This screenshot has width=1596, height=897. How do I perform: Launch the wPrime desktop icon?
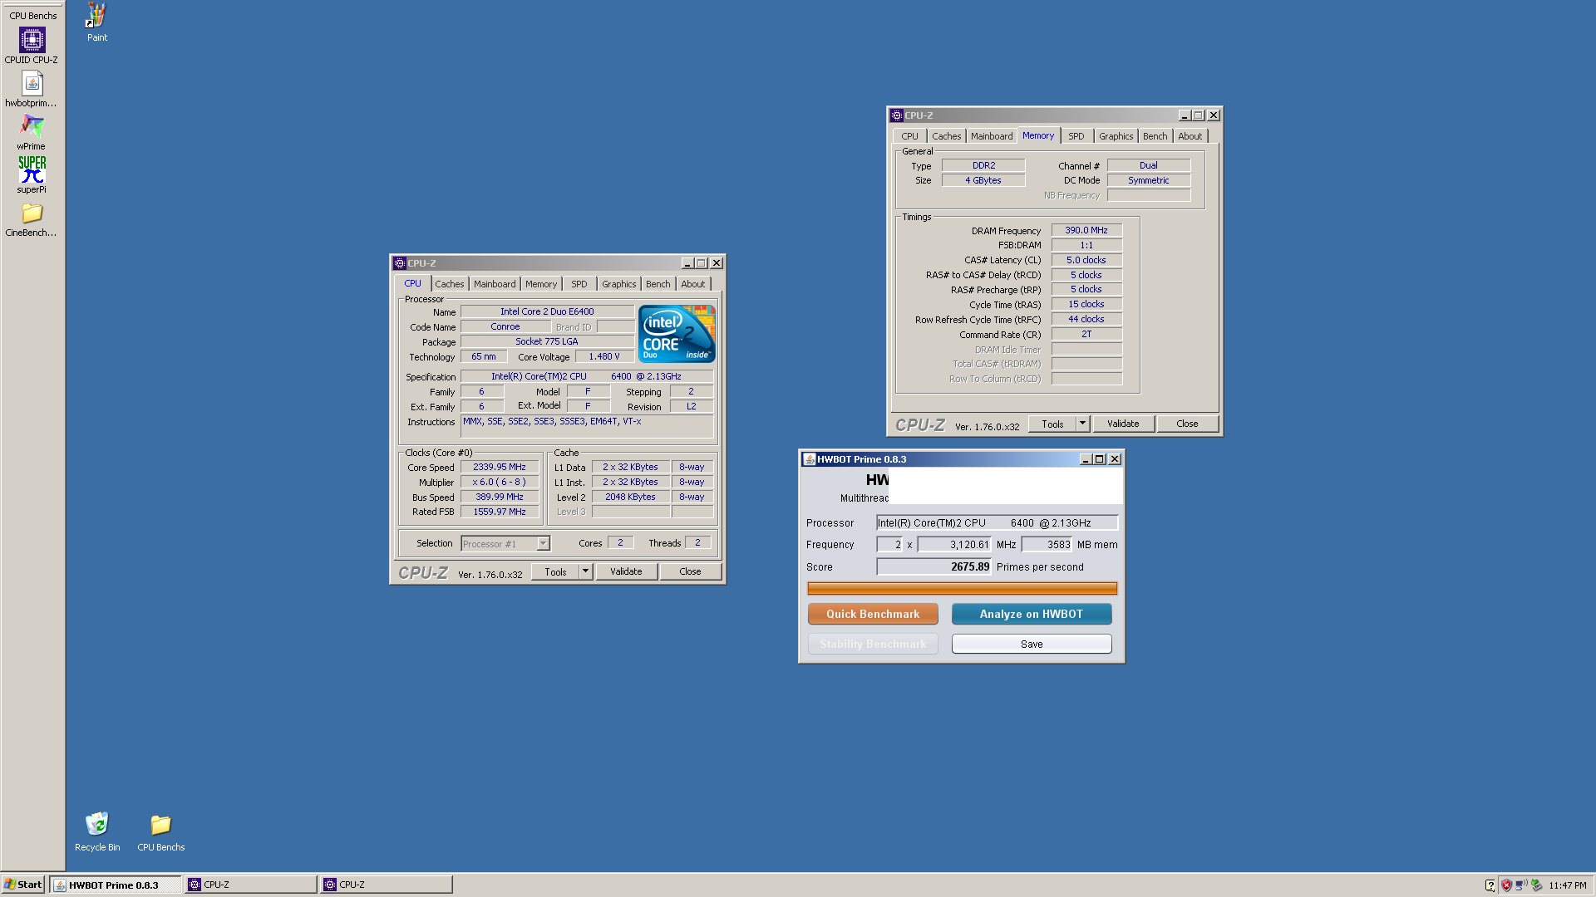(32, 131)
